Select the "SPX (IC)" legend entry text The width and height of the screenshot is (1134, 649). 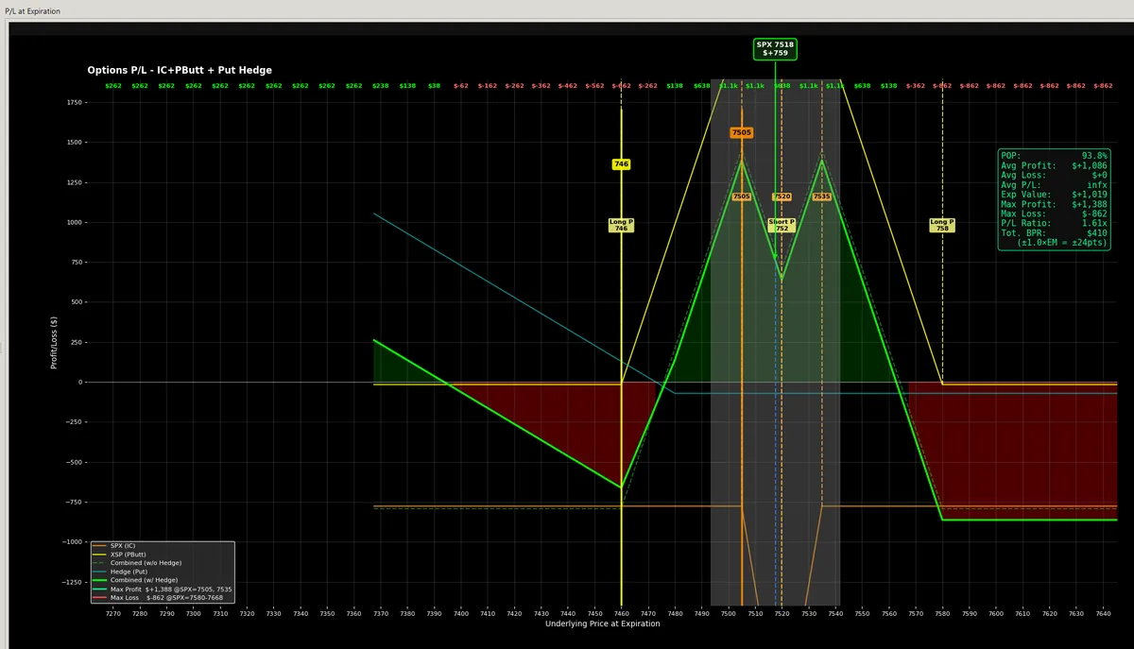click(124, 546)
